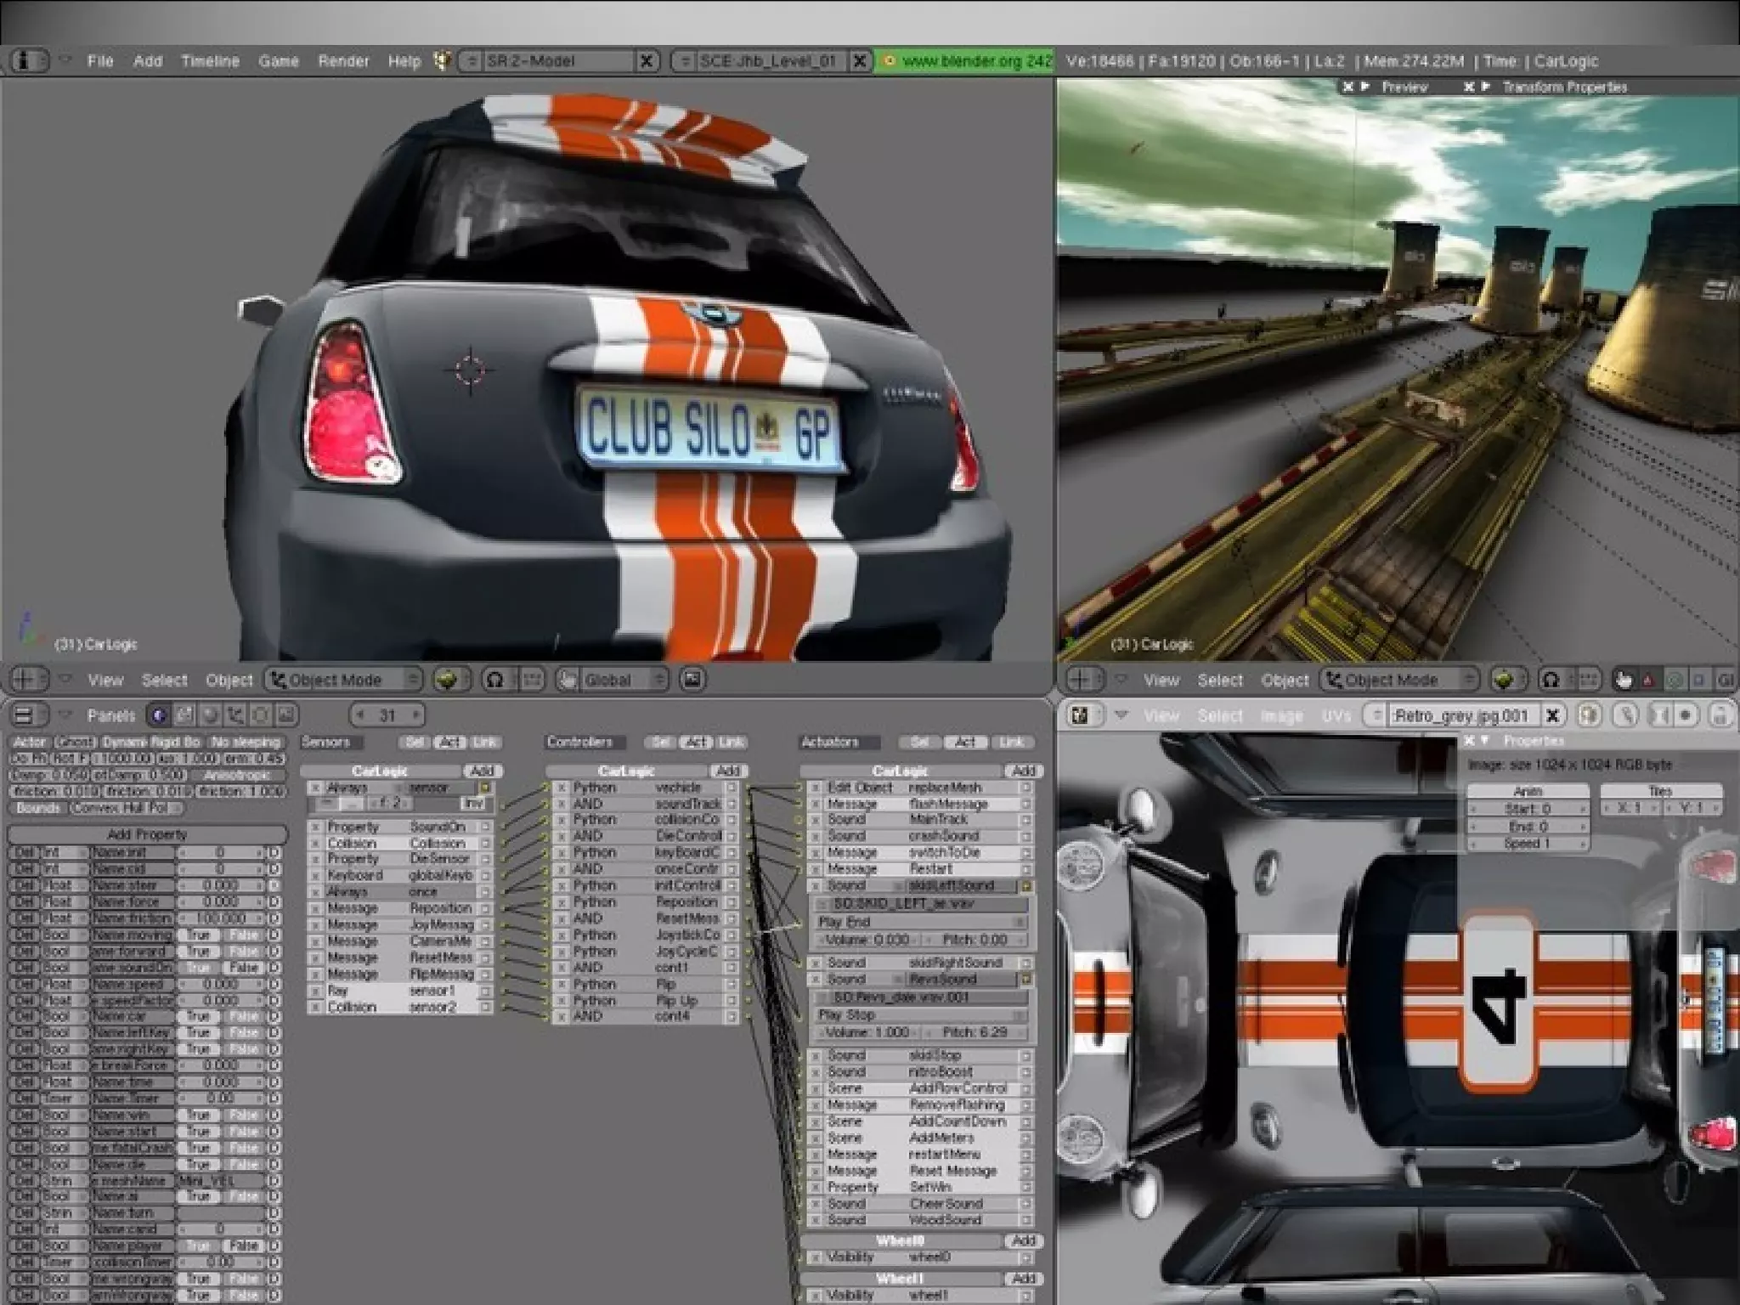Open the Game menu in top bar

(x=278, y=61)
